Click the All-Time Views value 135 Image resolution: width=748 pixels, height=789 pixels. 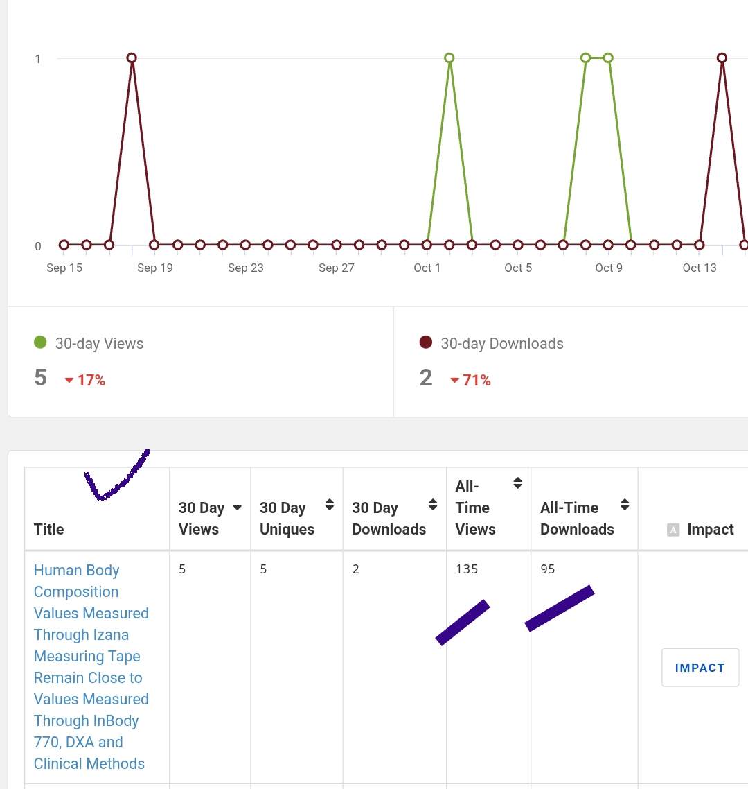[x=467, y=569]
